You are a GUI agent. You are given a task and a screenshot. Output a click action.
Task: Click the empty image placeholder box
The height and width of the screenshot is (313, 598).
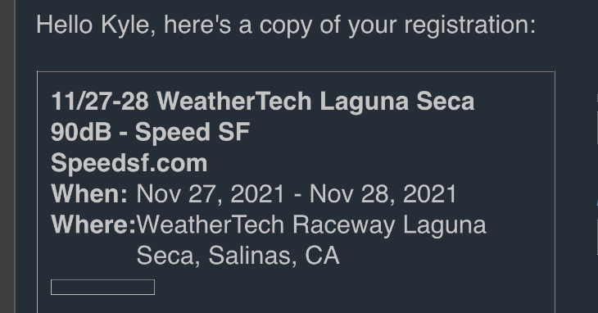pos(102,287)
